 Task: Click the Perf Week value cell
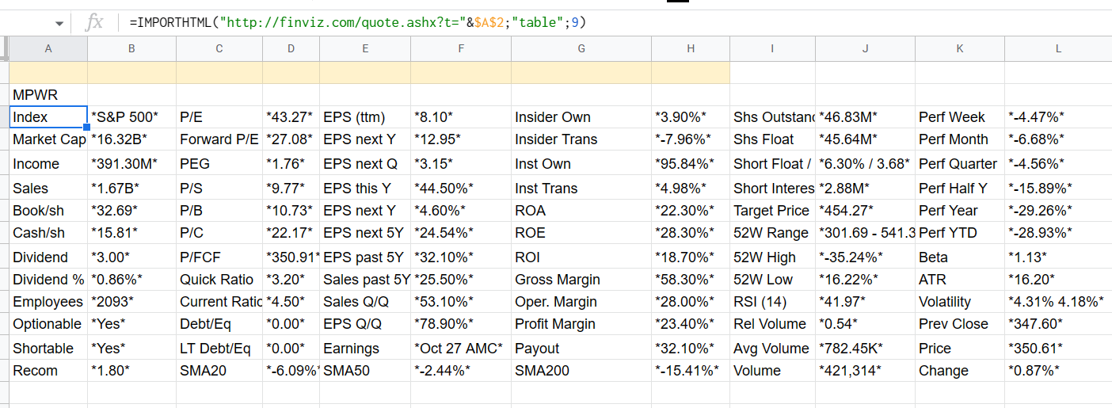click(x=1057, y=117)
